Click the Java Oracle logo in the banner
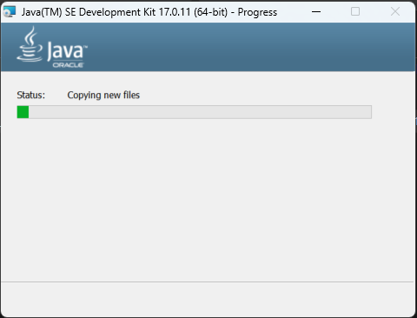This screenshot has width=417, height=318. [52, 47]
